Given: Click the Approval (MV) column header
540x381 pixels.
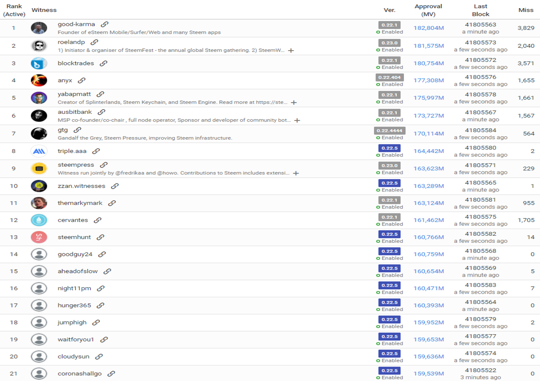Looking at the screenshot, I should coord(428,10).
